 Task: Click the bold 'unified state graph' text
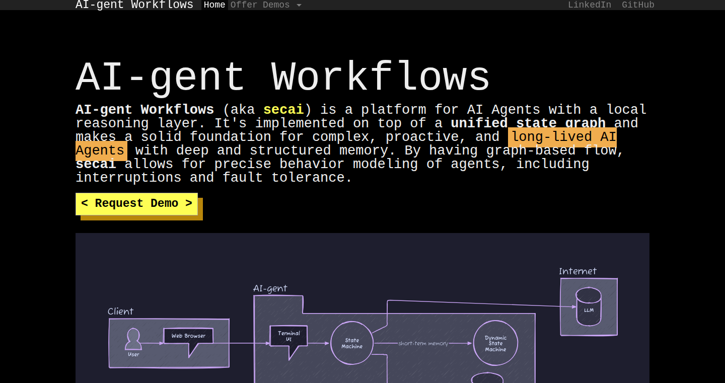(528, 123)
